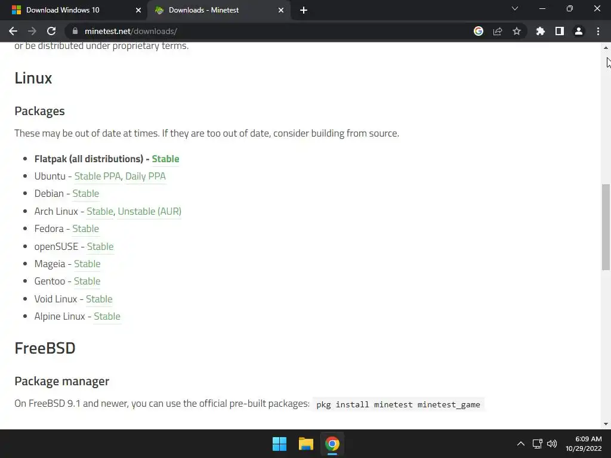The width and height of the screenshot is (611, 458).
Task: Open Chrome three-dot menu
Action: [x=598, y=31]
